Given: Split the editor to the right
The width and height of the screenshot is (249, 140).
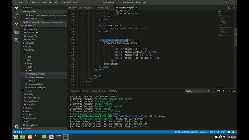Looking at the screenshot, I should (229, 7).
